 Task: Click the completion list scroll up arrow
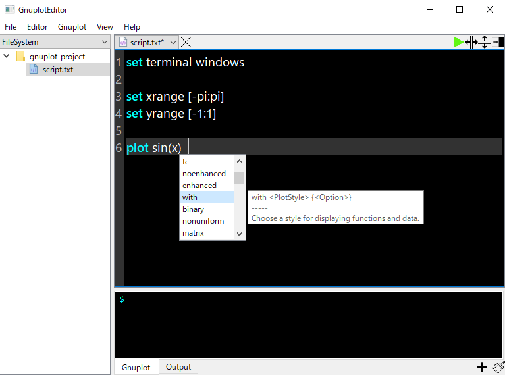tap(239, 161)
